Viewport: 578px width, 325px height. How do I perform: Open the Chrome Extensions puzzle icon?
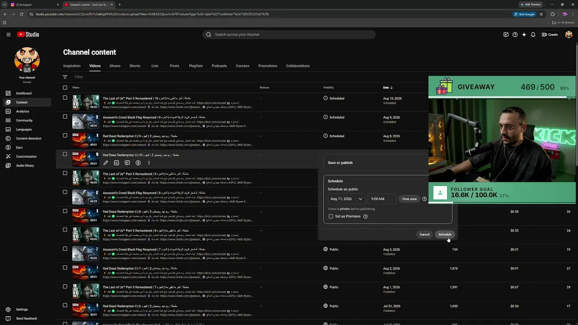(x=553, y=14)
